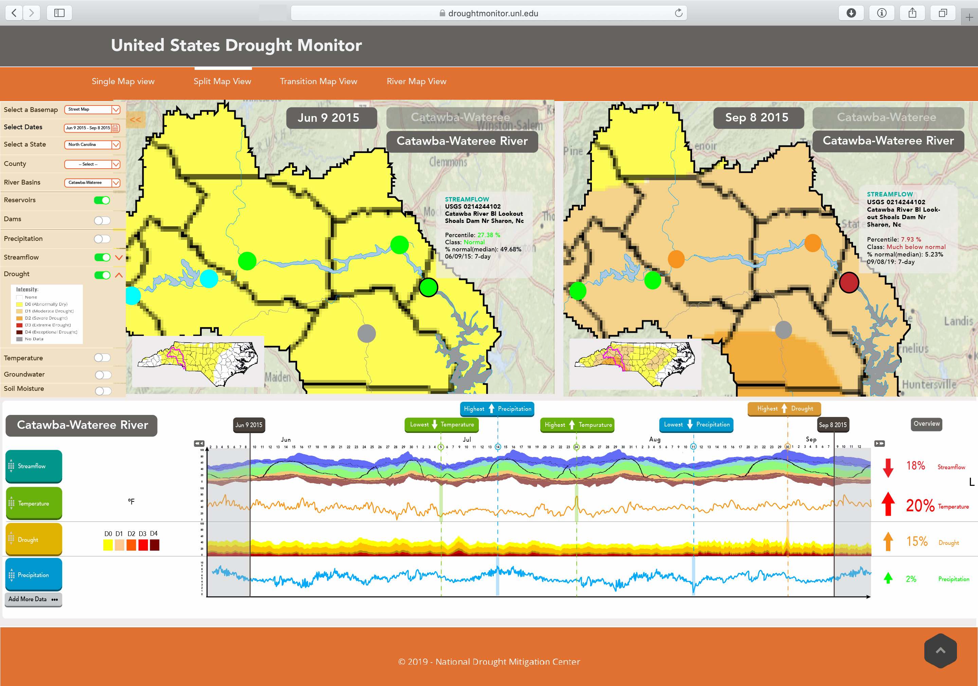The width and height of the screenshot is (978, 686).
Task: Click the gray no-data marker on left map
Action: (x=367, y=333)
